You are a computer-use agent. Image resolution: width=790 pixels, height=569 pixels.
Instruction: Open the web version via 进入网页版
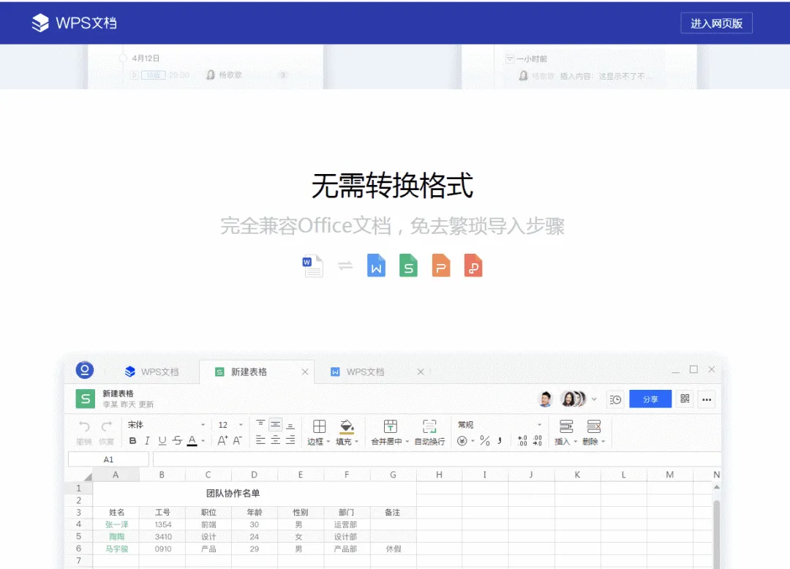tap(716, 23)
